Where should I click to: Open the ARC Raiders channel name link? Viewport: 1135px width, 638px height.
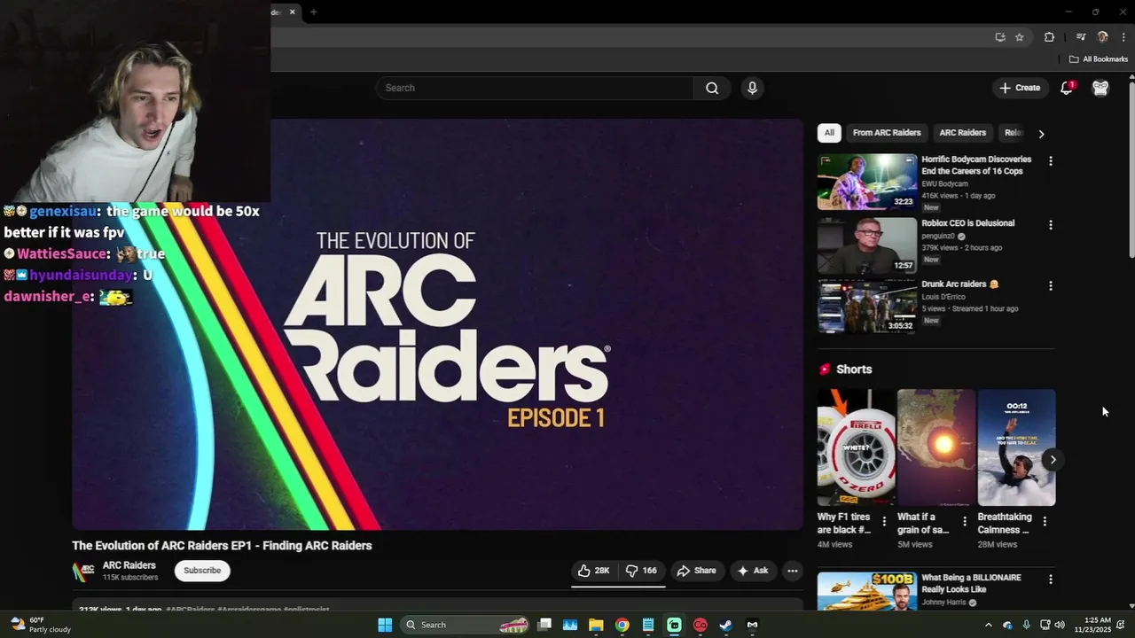(x=129, y=565)
